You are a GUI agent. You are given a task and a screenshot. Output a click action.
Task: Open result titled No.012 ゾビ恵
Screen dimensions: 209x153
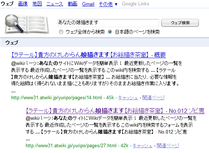[115, 111]
